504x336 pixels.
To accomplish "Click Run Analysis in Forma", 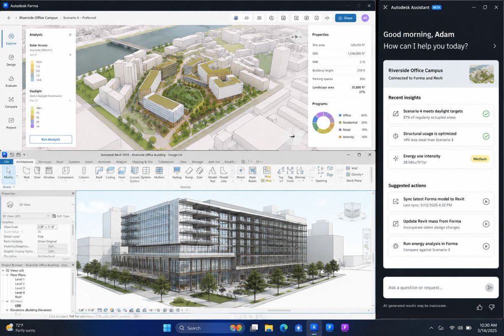I will point(51,139).
